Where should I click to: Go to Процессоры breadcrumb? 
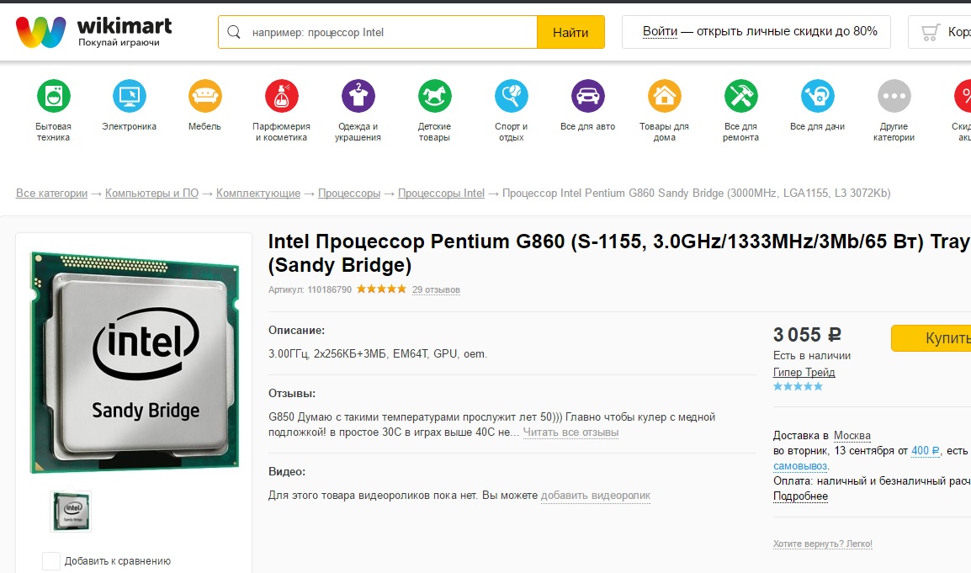(x=349, y=194)
